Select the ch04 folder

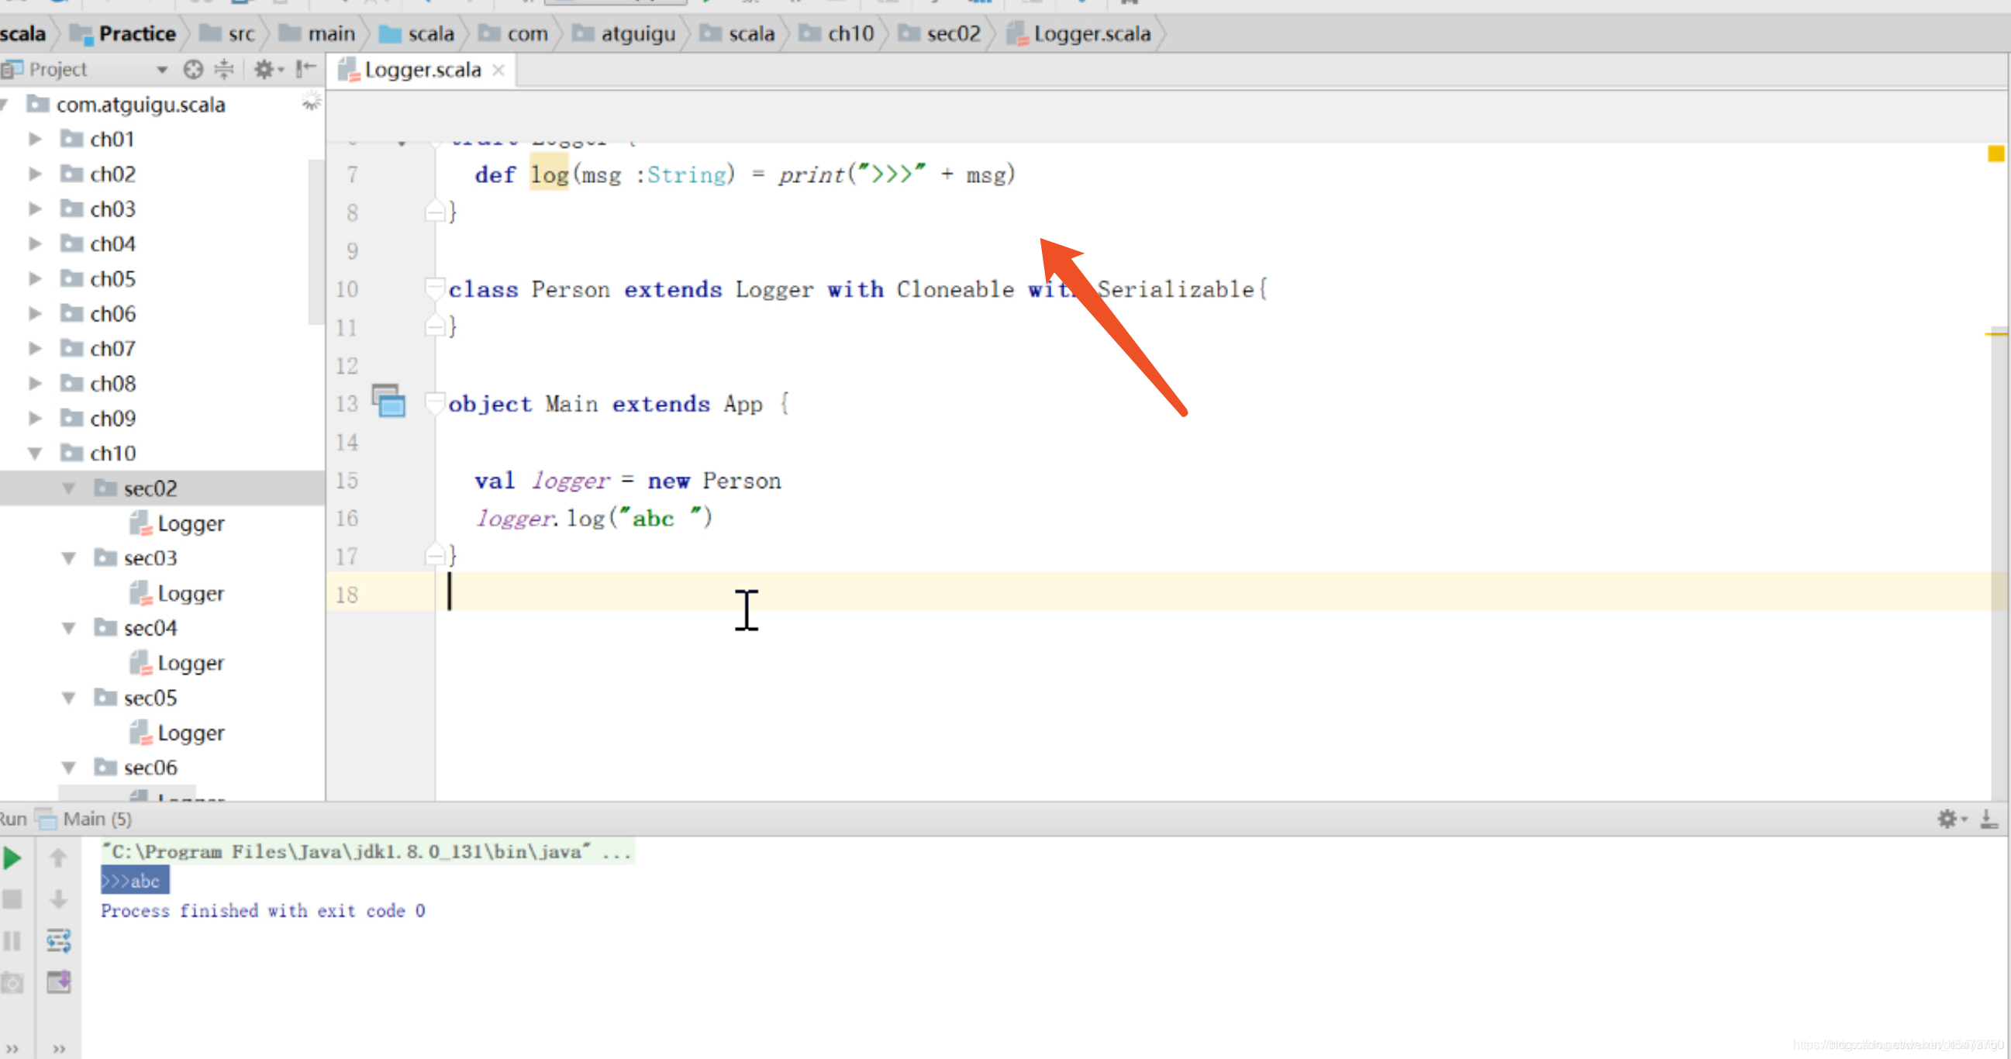click(112, 244)
